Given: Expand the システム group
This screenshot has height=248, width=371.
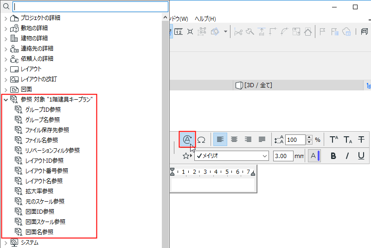Looking at the screenshot, I should point(6,243).
